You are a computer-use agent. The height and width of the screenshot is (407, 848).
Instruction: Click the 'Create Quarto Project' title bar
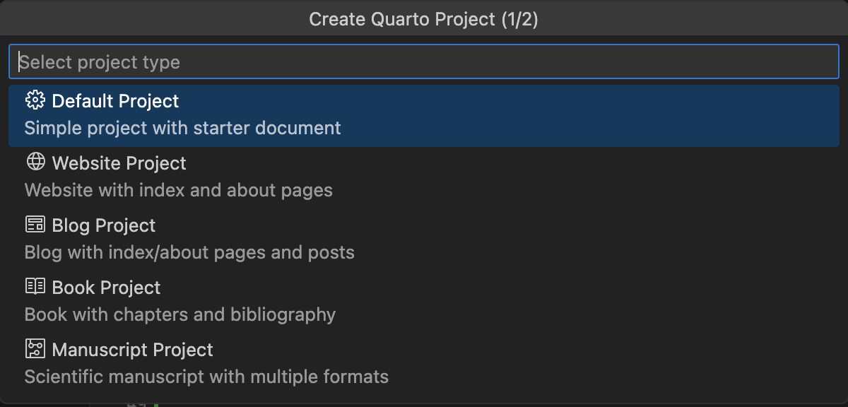424,19
